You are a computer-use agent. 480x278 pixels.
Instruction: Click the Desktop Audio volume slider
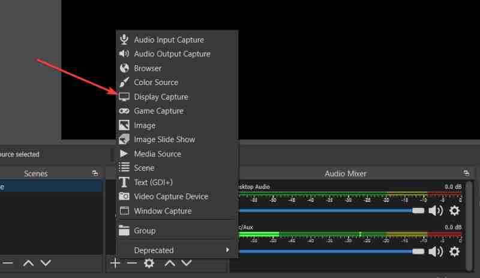coord(332,211)
